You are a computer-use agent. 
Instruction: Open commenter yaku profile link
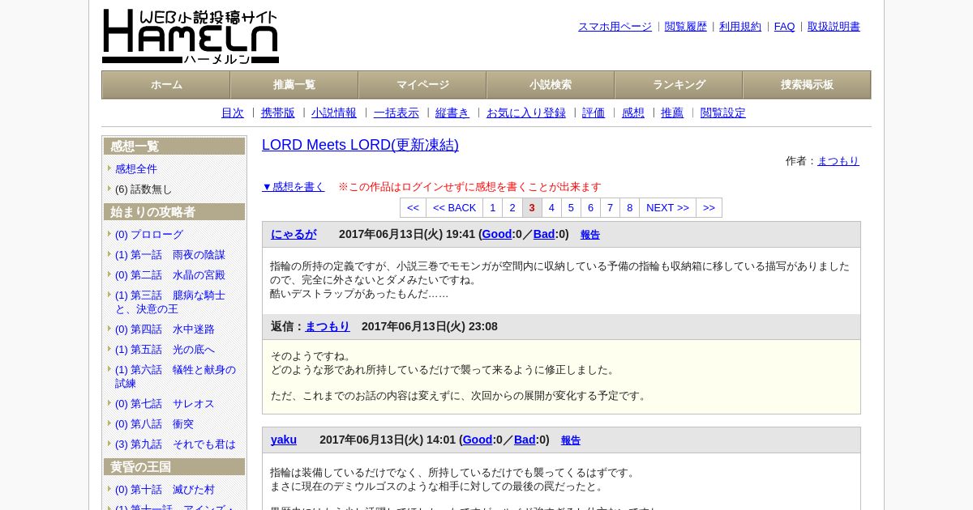click(x=284, y=440)
